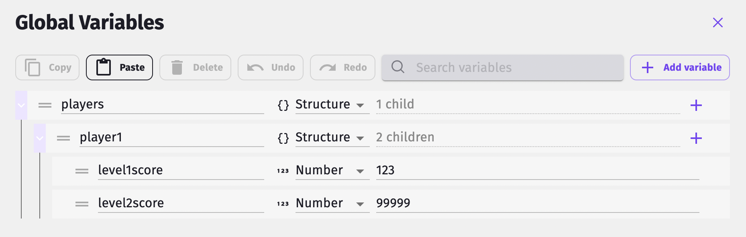The image size is (746, 237).
Task: Click the drag handle beside level2score
Action: tap(82, 204)
